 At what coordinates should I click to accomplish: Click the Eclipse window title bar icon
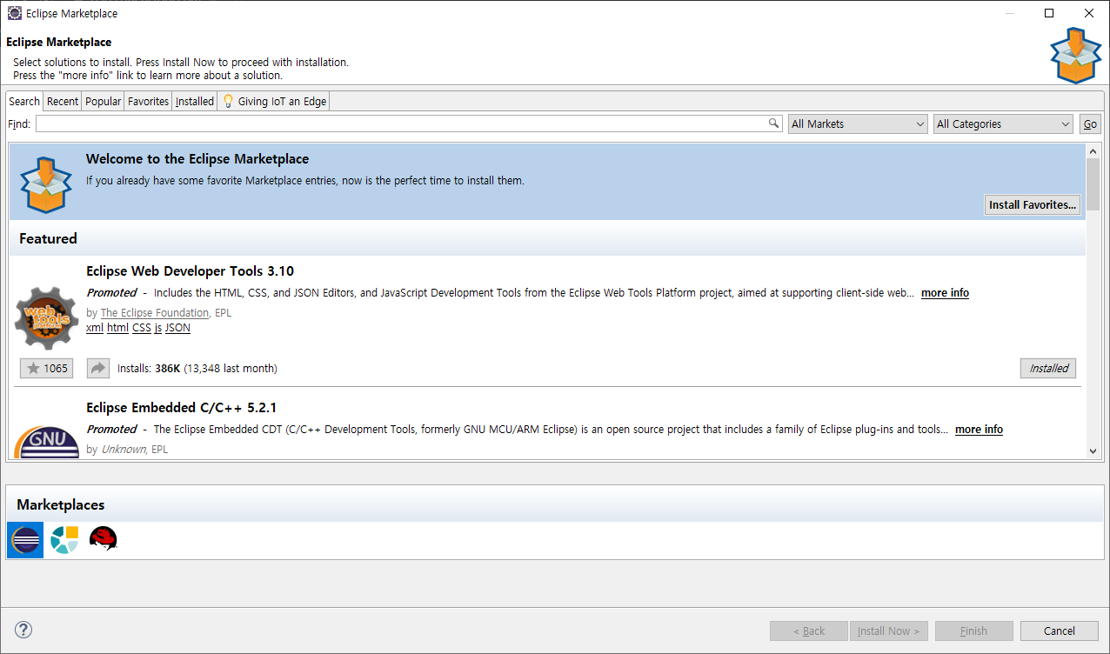point(15,13)
